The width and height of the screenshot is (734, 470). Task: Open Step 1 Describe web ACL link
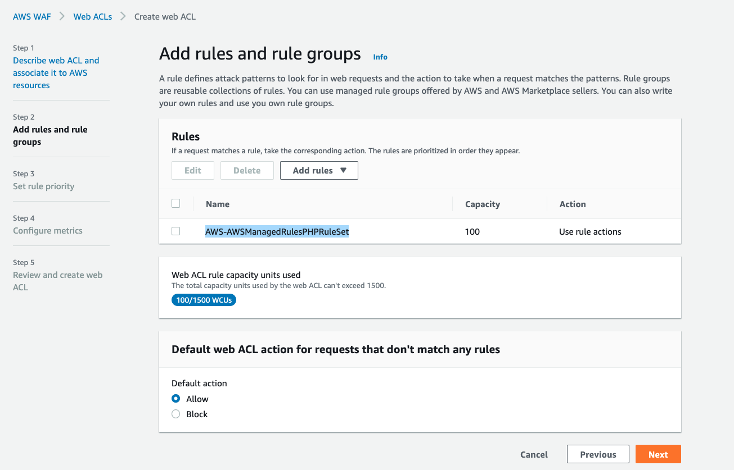pos(56,72)
